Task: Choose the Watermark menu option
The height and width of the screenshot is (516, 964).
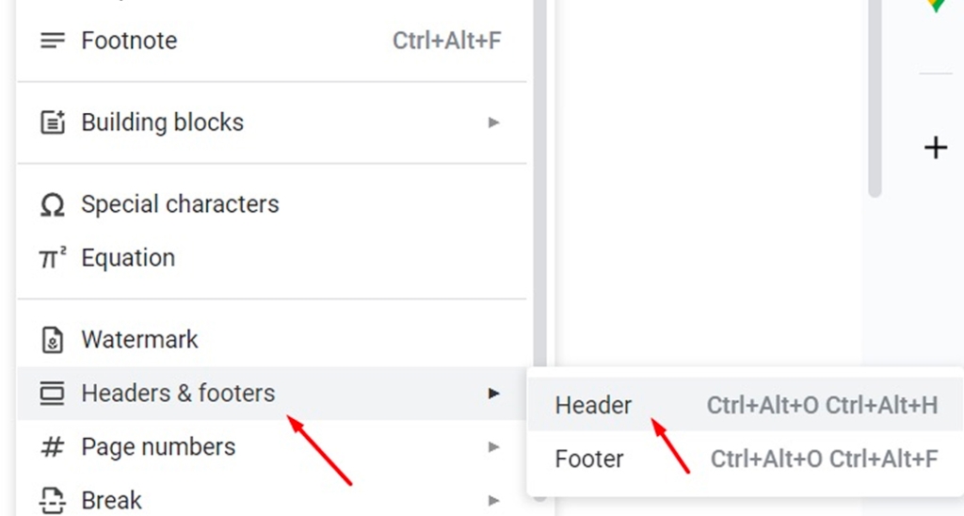Action: (x=139, y=340)
